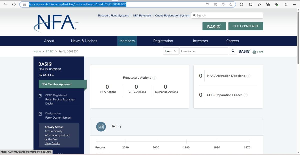The width and height of the screenshot is (300, 155).
Task: Add page to favorites with star icon
Action: tap(231, 4)
